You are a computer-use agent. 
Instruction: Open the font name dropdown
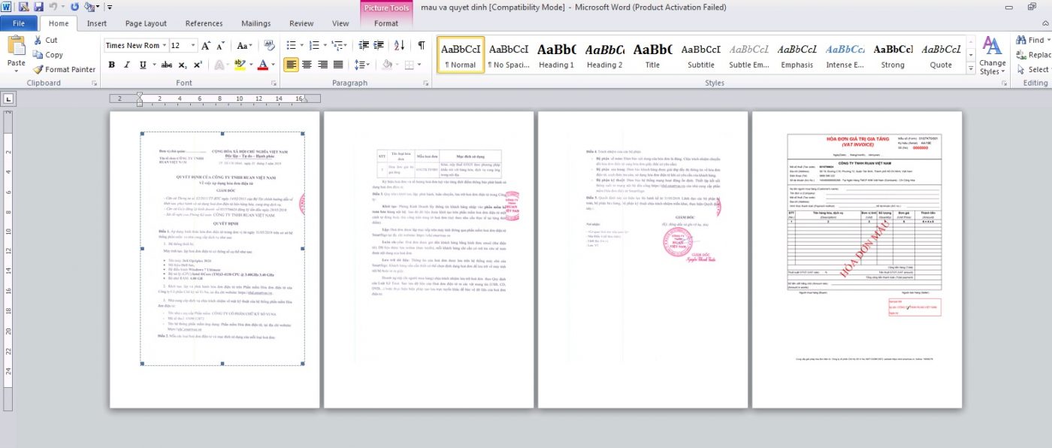[x=165, y=46]
